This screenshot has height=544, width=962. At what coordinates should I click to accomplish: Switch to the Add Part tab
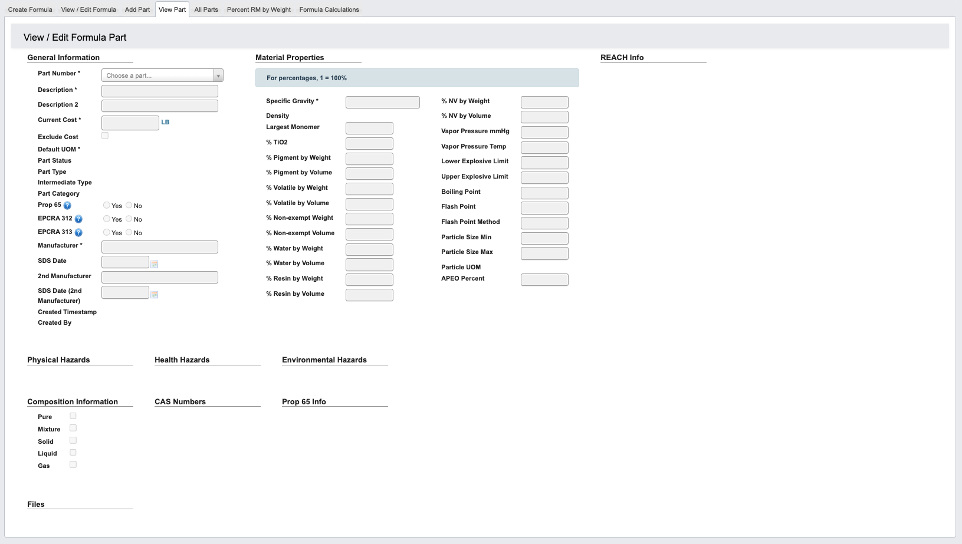[137, 9]
